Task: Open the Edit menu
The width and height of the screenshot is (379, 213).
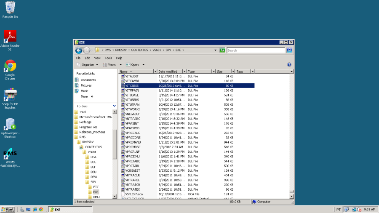Action: [87, 58]
